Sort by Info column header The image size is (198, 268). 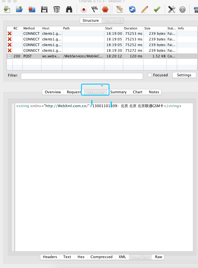tap(187, 28)
